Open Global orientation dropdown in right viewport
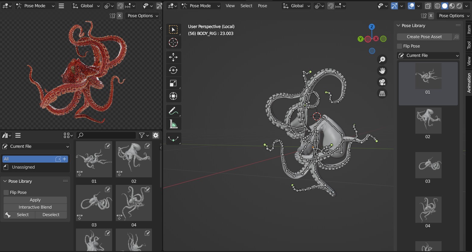472x252 pixels. [x=297, y=6]
